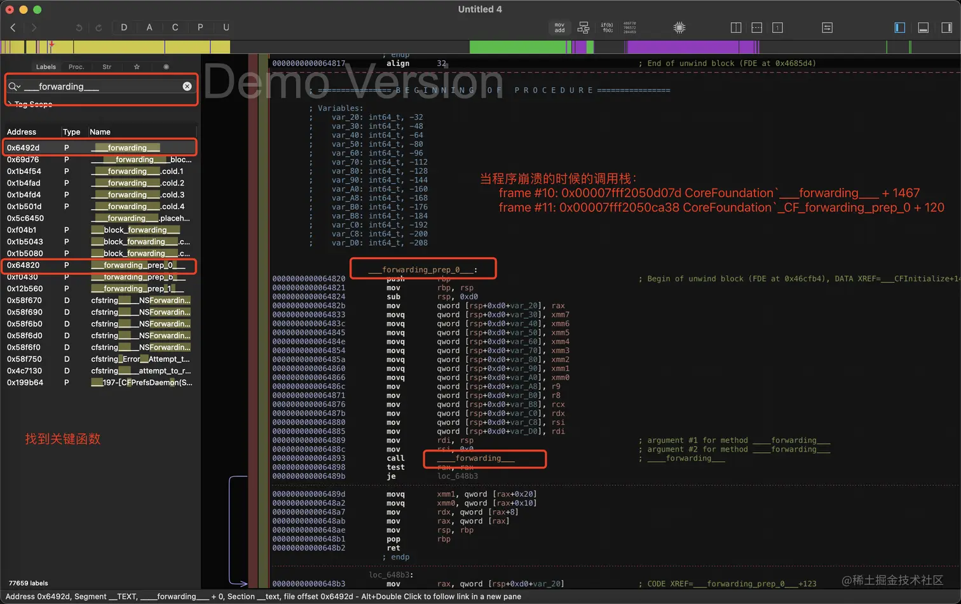Toggle the right inspector panel

coord(946,28)
